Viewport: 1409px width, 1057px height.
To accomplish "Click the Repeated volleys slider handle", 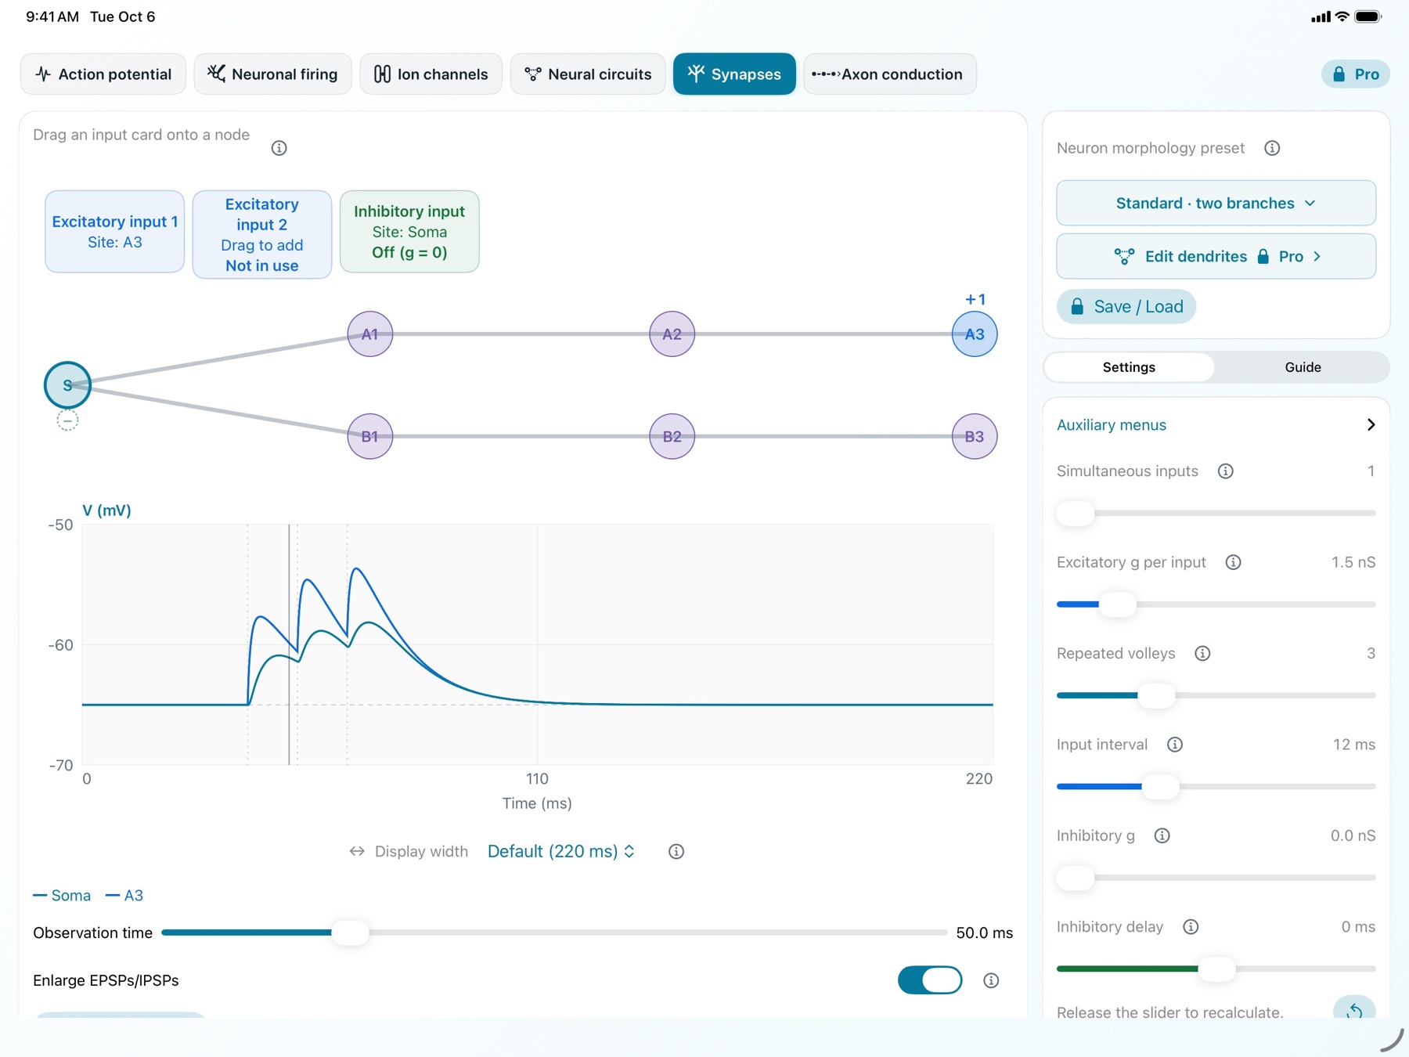I will click(1156, 695).
